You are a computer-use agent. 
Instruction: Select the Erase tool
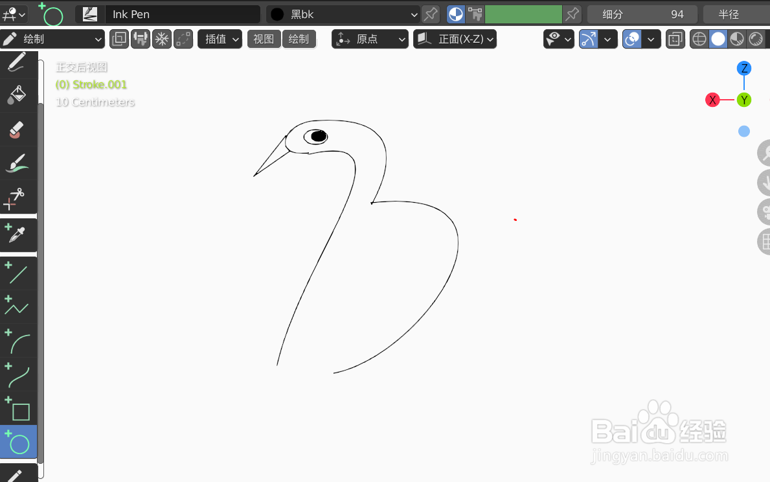click(x=18, y=130)
